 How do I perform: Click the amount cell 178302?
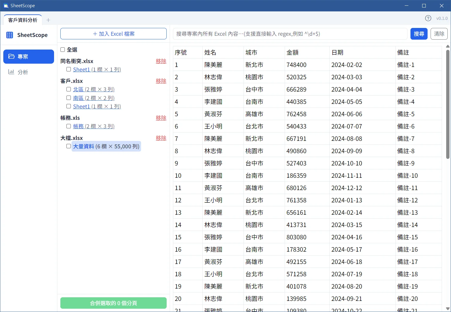pyautogui.click(x=307, y=249)
